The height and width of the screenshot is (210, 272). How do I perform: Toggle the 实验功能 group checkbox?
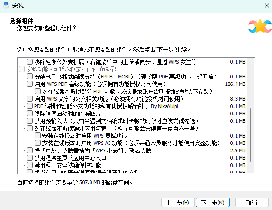tap(22, 69)
